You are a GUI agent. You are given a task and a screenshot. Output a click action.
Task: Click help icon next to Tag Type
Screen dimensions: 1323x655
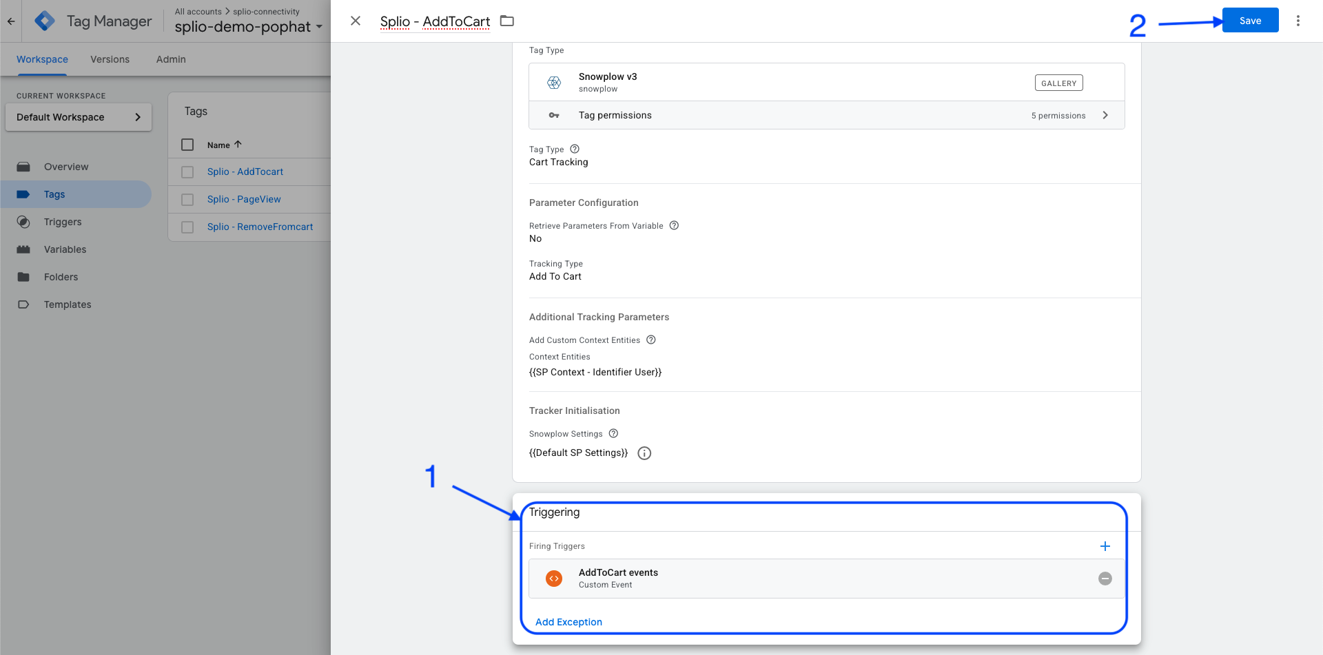[575, 149]
